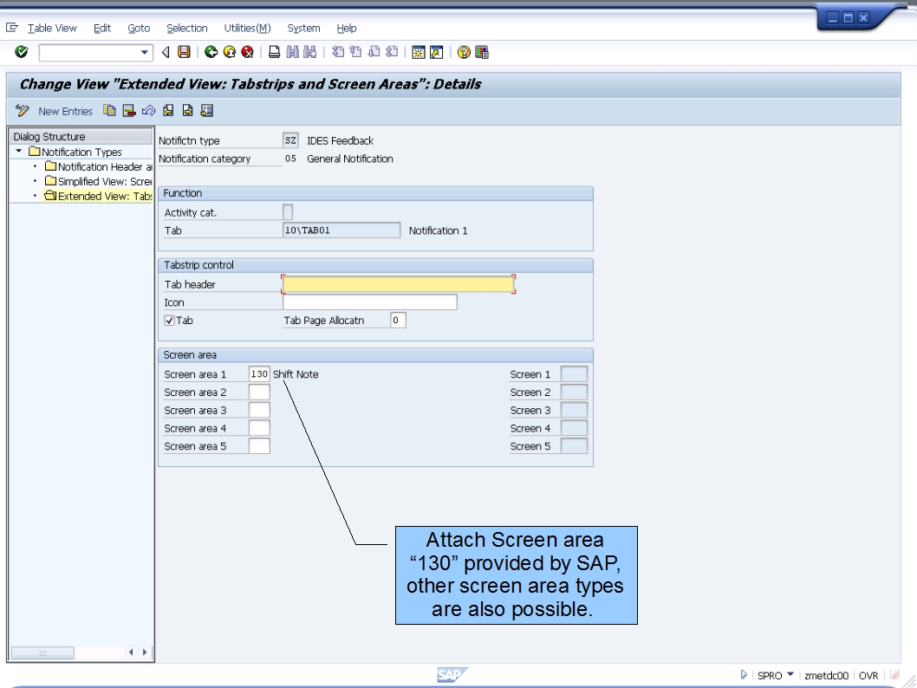Image resolution: width=917 pixels, height=688 pixels.
Task: Click the Activity cat. input box
Action: (288, 212)
